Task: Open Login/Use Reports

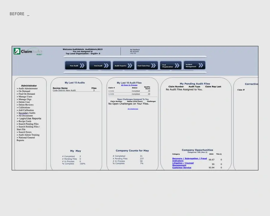Action: [x=29, y=118]
